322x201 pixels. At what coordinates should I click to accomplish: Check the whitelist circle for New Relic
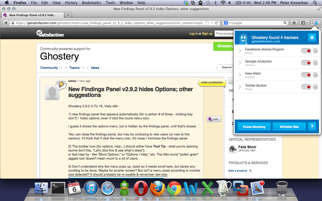315,75
